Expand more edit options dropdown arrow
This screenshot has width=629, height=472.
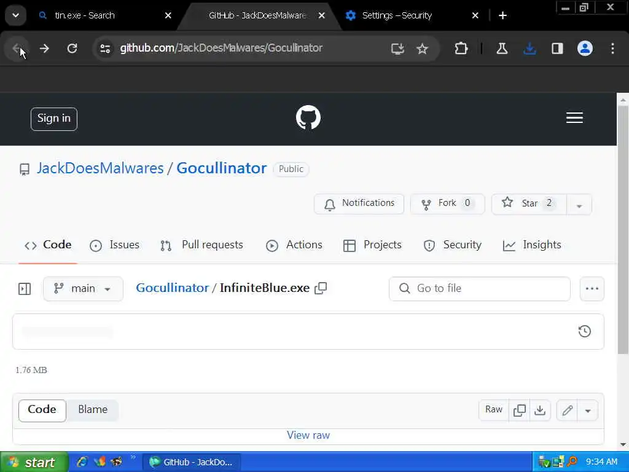click(x=588, y=411)
